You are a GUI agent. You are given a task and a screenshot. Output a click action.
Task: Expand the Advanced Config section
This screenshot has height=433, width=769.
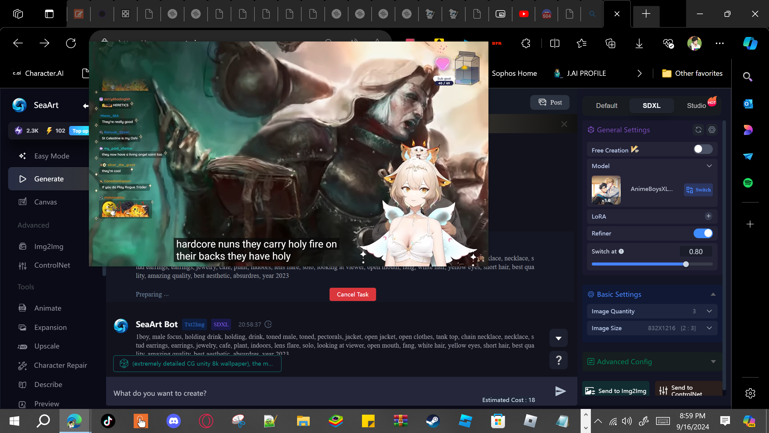713,362
